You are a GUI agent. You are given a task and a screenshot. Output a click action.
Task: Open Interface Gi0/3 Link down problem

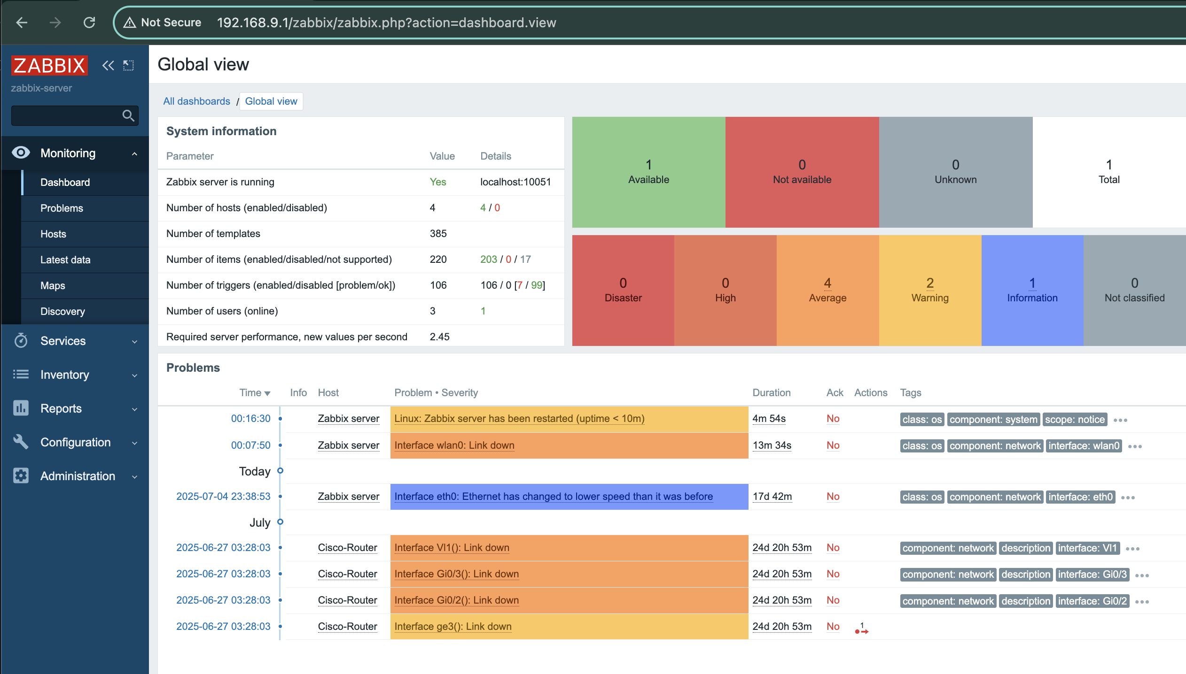pyautogui.click(x=456, y=574)
